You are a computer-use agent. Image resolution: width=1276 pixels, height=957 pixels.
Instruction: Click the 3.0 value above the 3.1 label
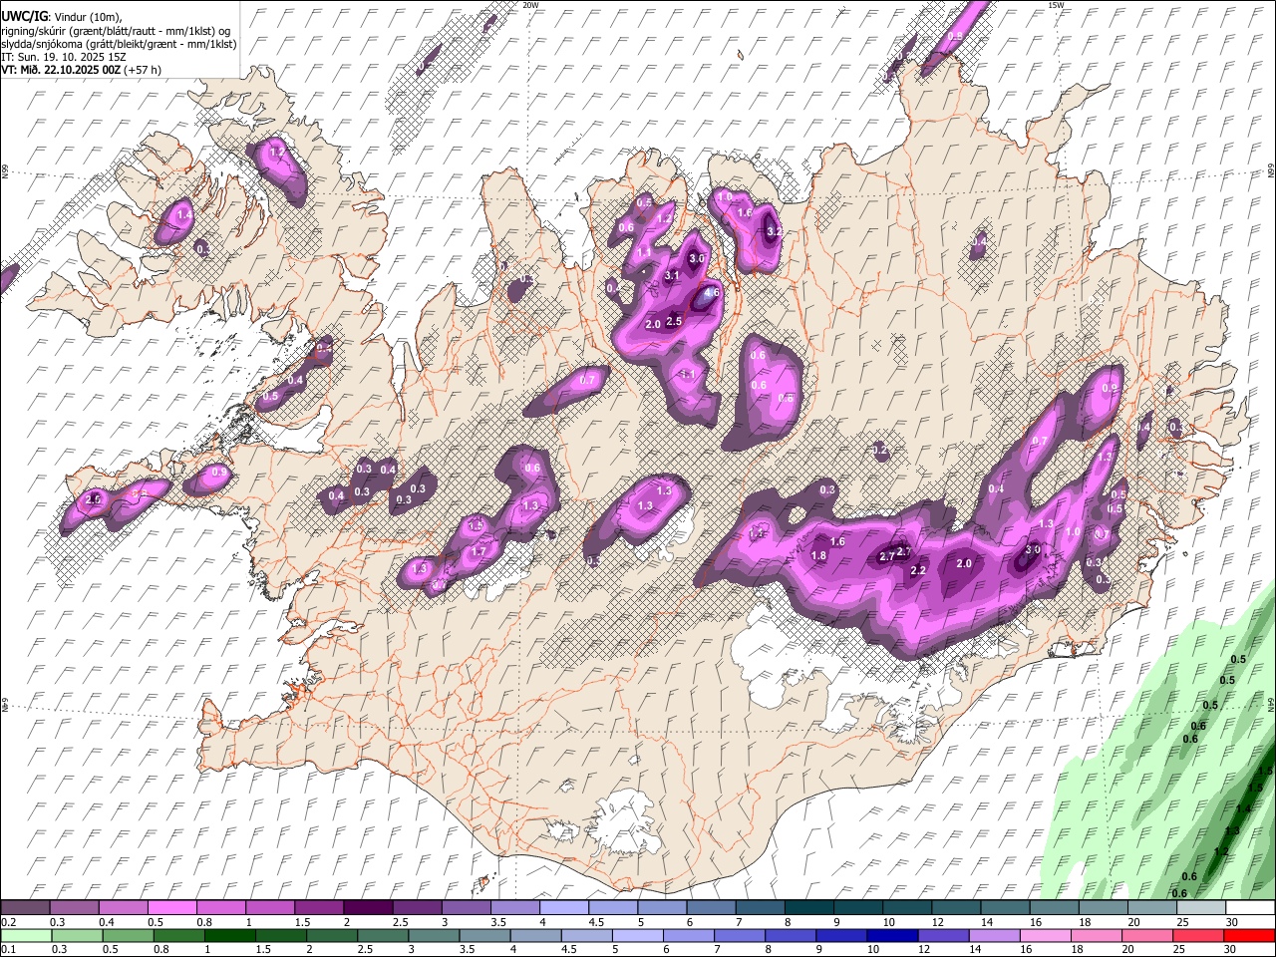[697, 258]
